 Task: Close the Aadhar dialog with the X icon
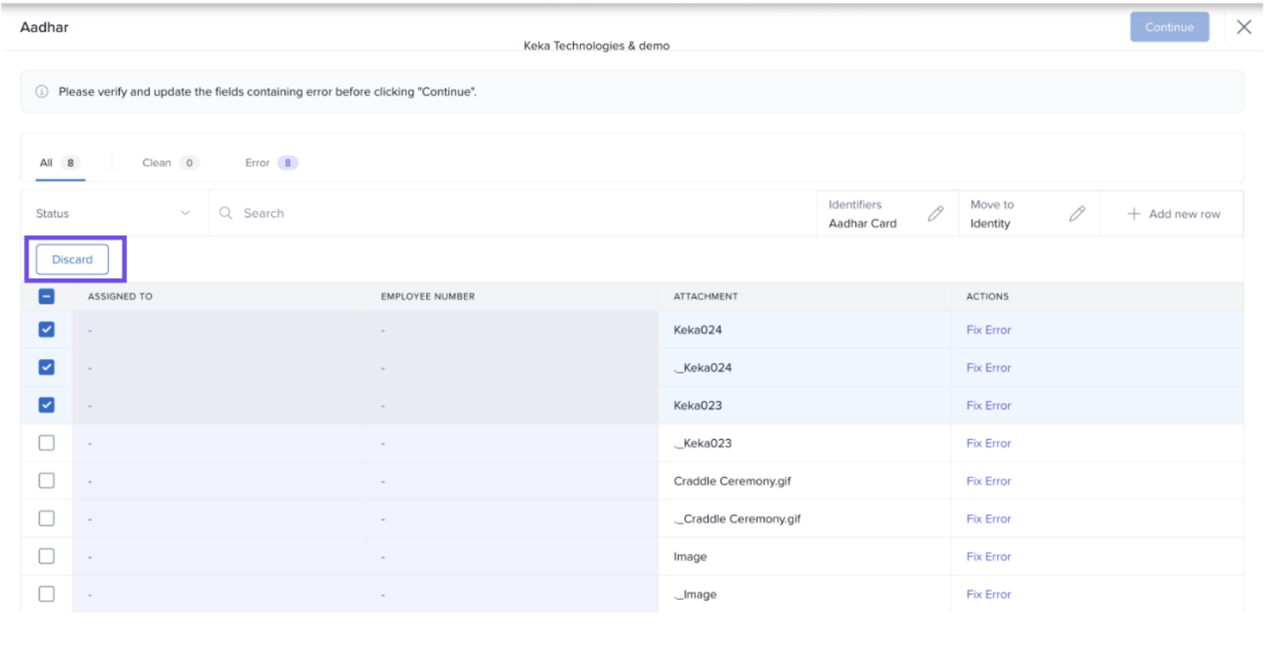pyautogui.click(x=1243, y=27)
